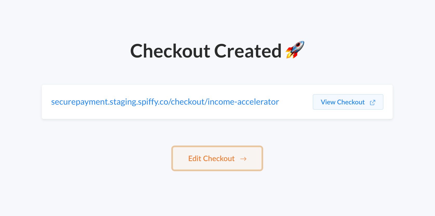Click the spiffy.co/checkout segment of the URL
Screen dimensions: 435x216
[172, 102]
